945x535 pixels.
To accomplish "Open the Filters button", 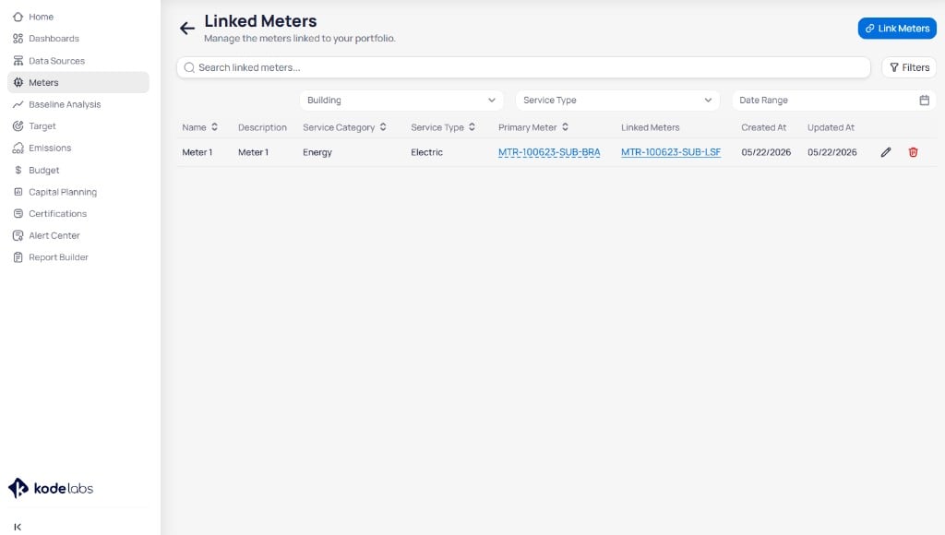I will tap(909, 67).
